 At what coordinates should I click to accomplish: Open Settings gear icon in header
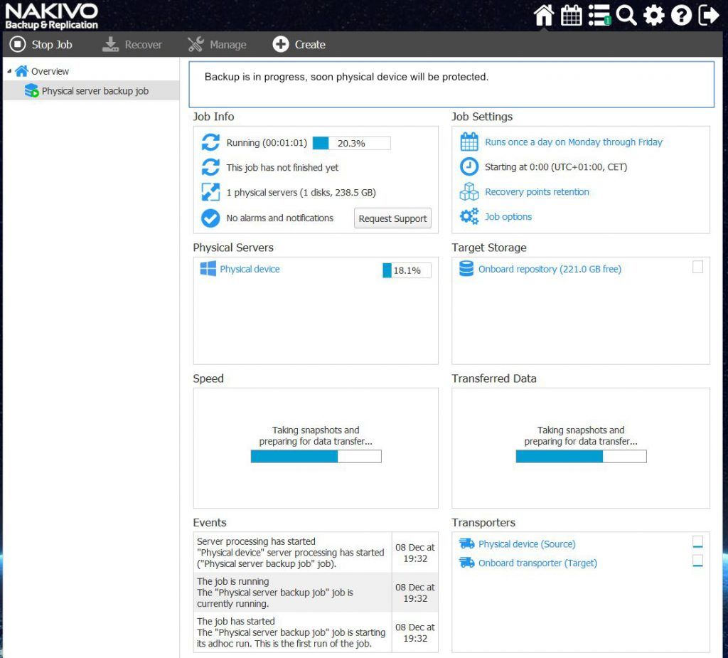click(654, 15)
